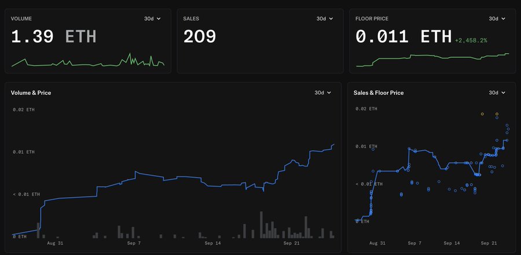Screen dimensions: 521x255
Task: Click the tallest volume bar near Sep 18
Action: 261,225
